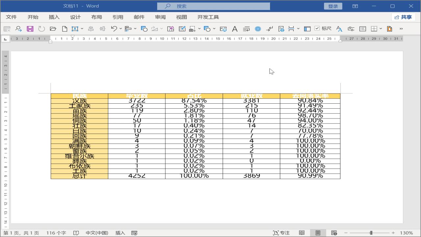
Task: Click the table eraser icon
Action: 170,29
